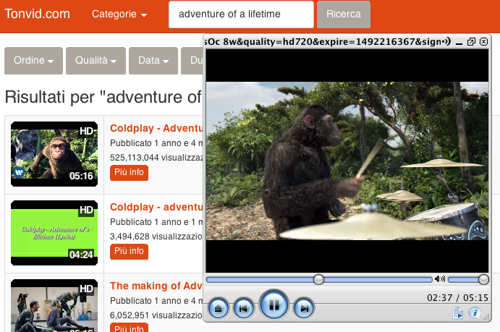Open the green lyrics thumbnail 04:24
This screenshot has height=332, width=500.
(x=54, y=233)
